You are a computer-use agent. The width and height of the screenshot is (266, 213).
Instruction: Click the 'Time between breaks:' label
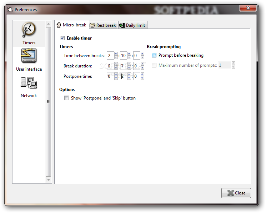pos(84,56)
